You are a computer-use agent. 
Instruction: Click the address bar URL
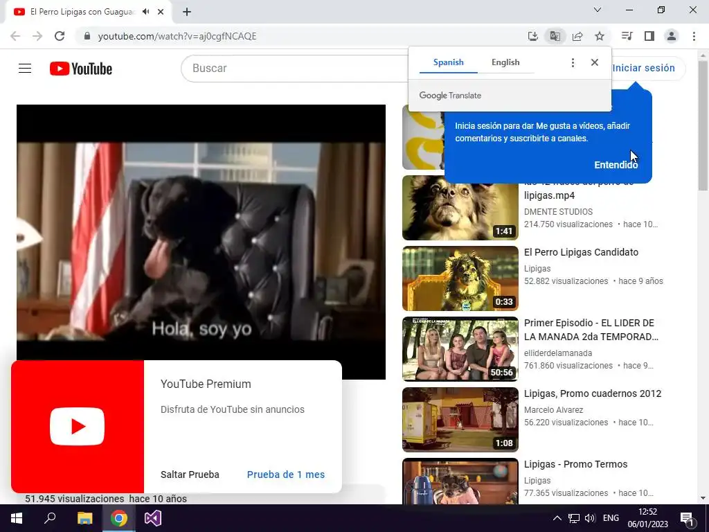177,36
